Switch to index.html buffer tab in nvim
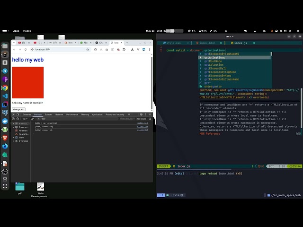 207,43
